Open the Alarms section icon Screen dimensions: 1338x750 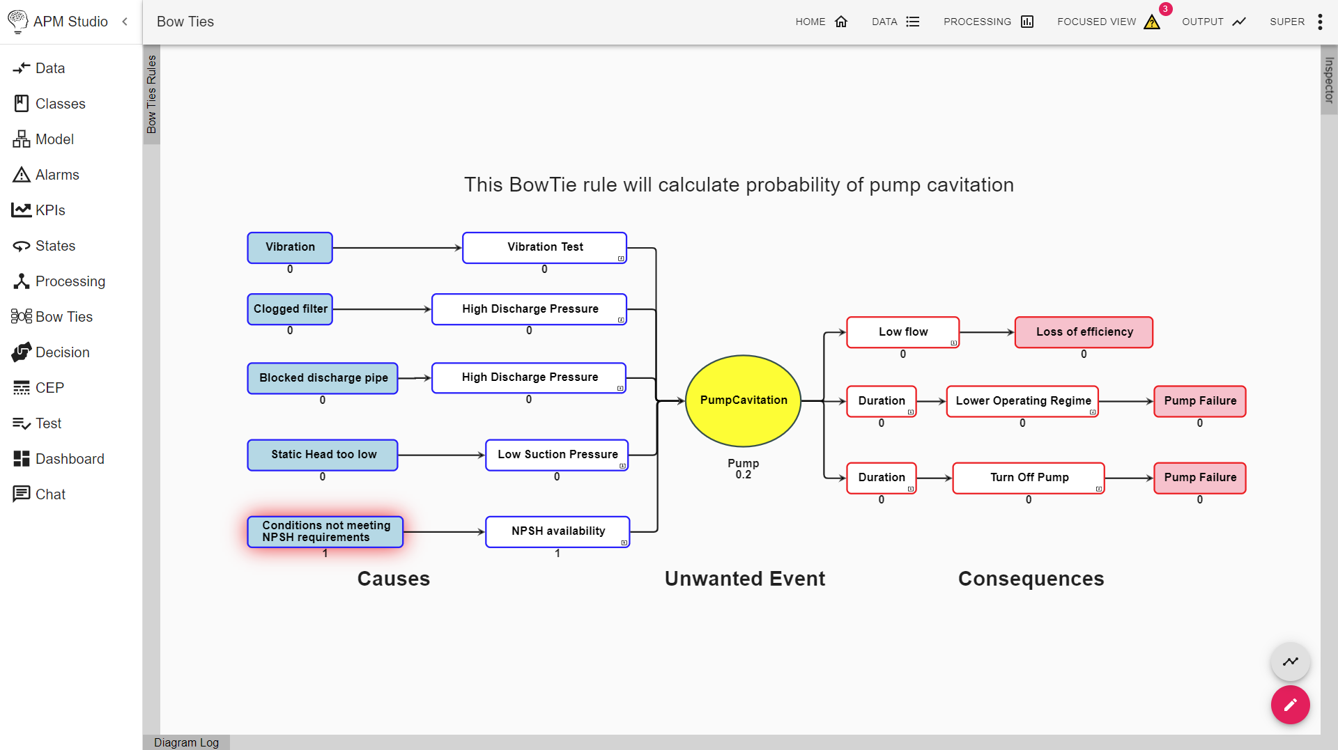click(20, 174)
